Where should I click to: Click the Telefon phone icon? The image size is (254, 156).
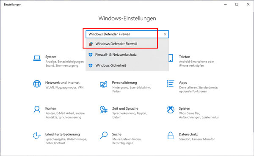(171, 58)
